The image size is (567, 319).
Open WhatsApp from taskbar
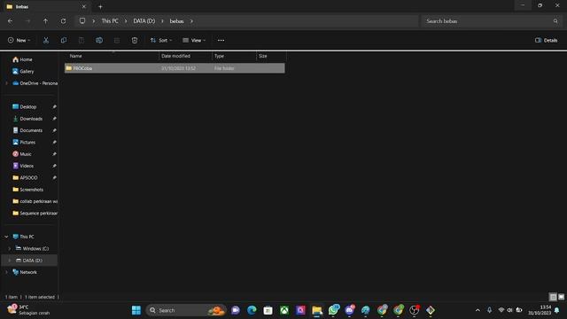[333, 310]
